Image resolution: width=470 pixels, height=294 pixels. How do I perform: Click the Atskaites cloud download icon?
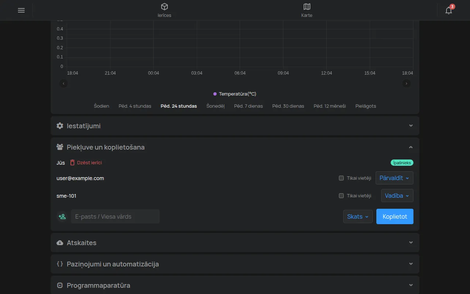tap(60, 243)
